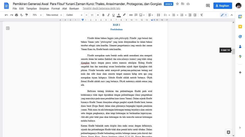Run spelling and grammar check

(x=21, y=15)
